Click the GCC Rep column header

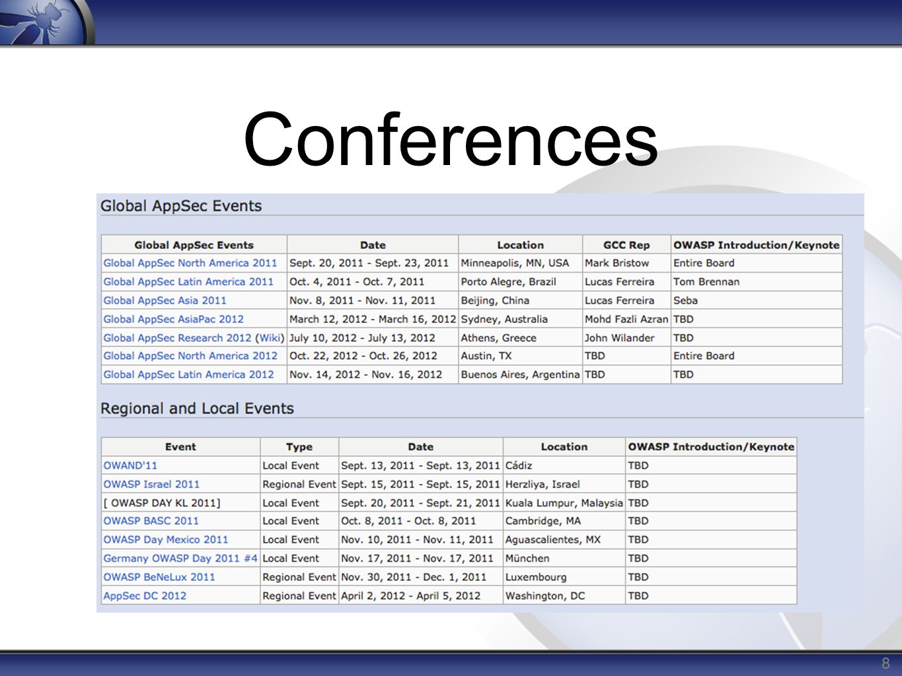(626, 245)
